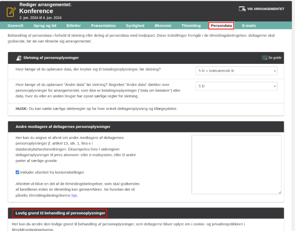The height and width of the screenshot is (231, 295).
Task: Switch to the Økonomi tab
Action: [163, 25]
